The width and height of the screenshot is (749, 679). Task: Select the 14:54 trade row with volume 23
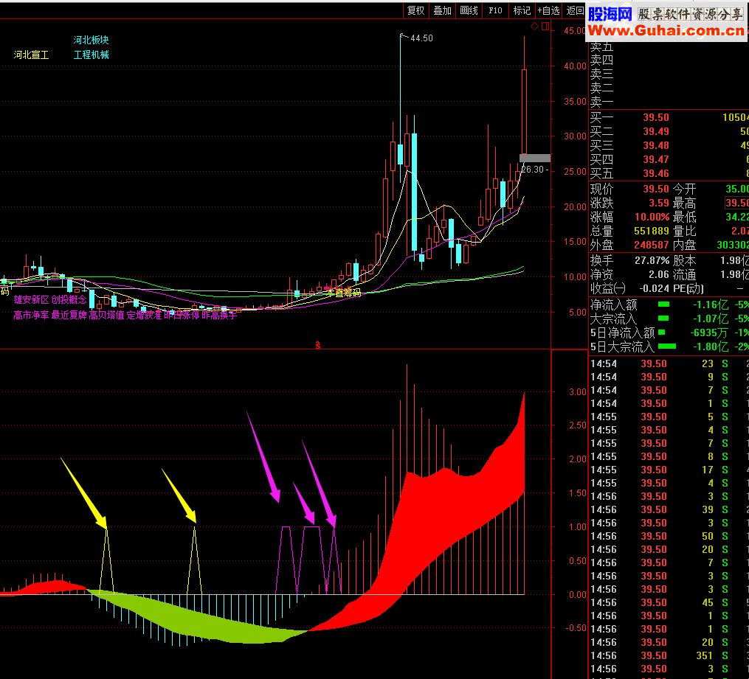pyautogui.click(x=669, y=363)
